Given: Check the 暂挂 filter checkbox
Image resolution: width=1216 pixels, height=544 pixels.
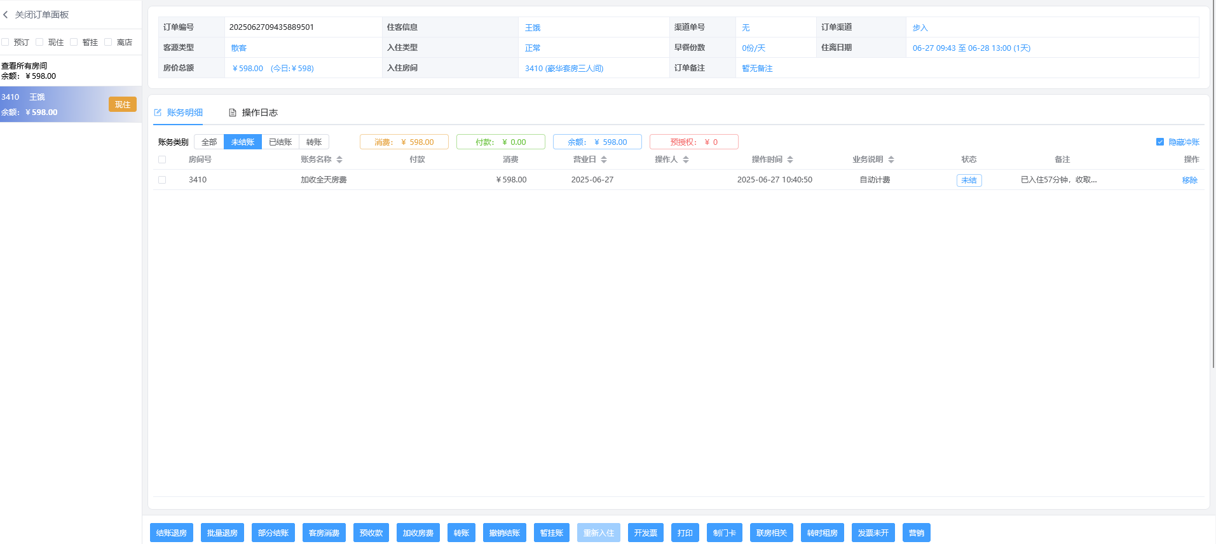Looking at the screenshot, I should tap(74, 42).
